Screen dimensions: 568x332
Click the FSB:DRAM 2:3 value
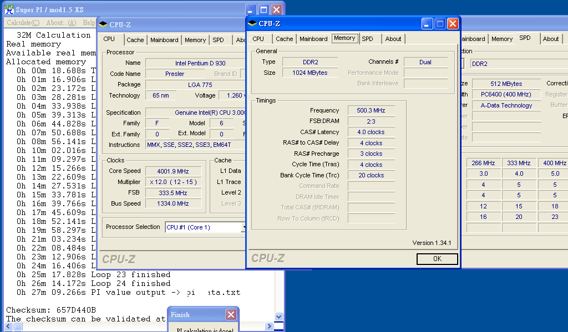[371, 121]
